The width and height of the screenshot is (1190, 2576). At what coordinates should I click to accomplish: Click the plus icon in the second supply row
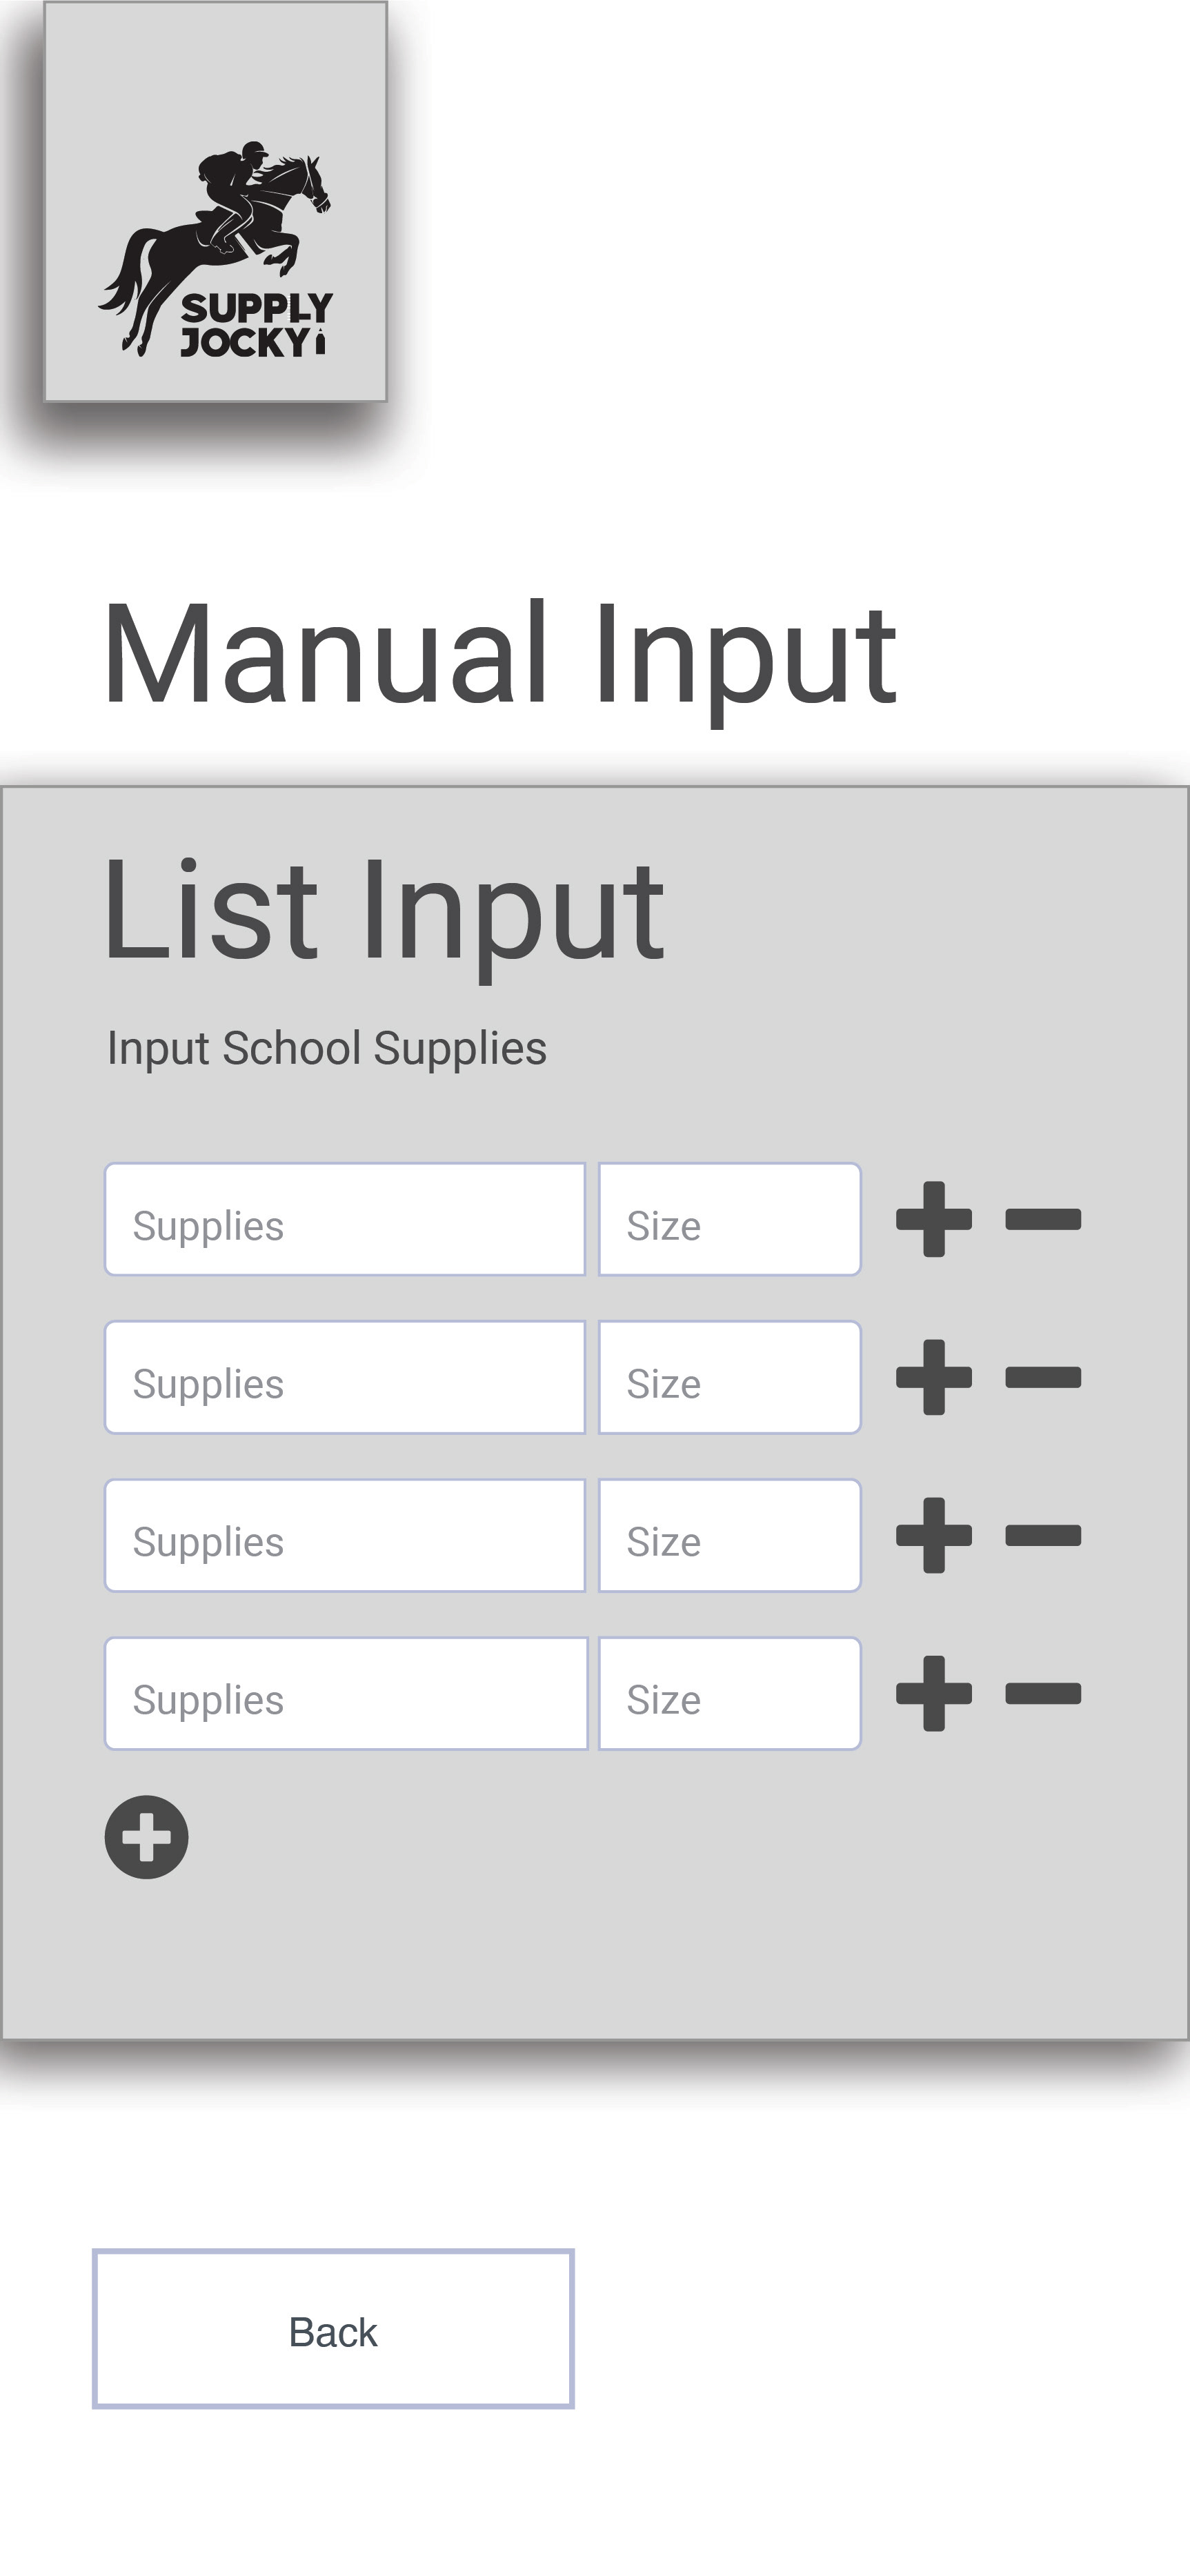pos(934,1377)
